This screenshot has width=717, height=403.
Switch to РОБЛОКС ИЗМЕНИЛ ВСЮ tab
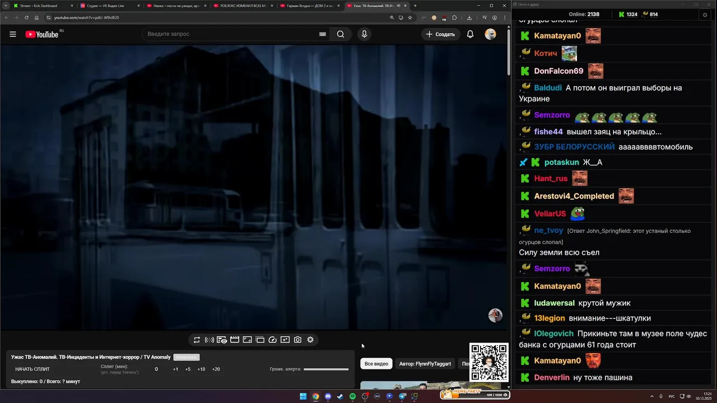242,6
